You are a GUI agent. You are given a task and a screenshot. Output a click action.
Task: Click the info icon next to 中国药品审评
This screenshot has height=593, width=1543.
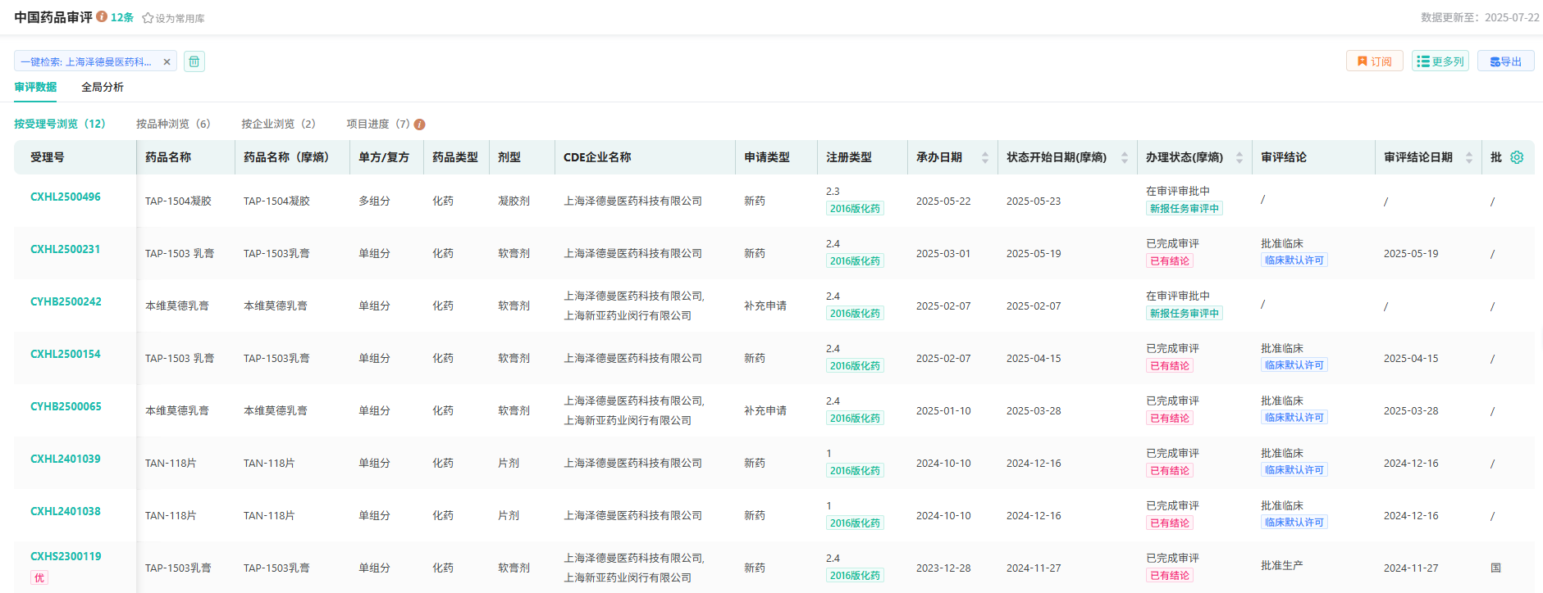point(102,16)
